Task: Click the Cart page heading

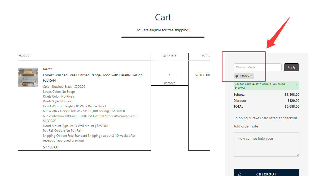Action: click(x=163, y=17)
